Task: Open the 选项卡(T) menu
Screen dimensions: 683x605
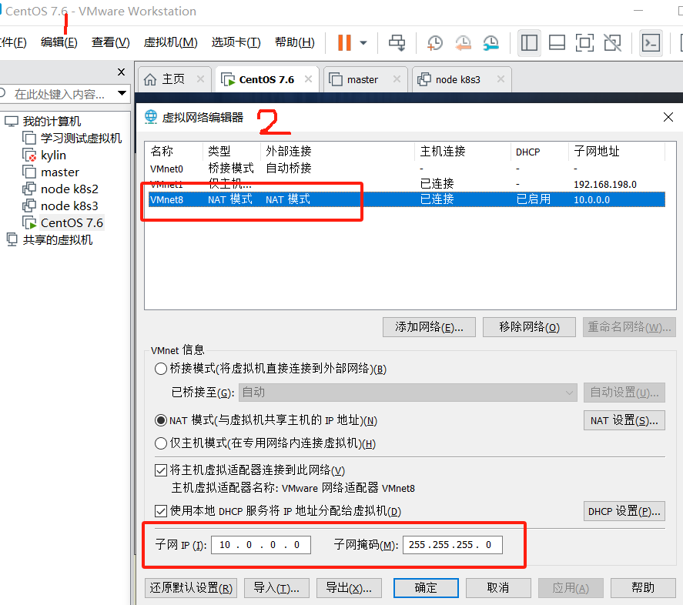Action: click(236, 42)
